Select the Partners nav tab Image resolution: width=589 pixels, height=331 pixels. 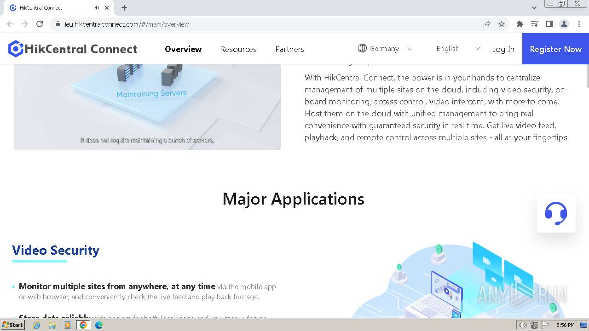pos(290,49)
